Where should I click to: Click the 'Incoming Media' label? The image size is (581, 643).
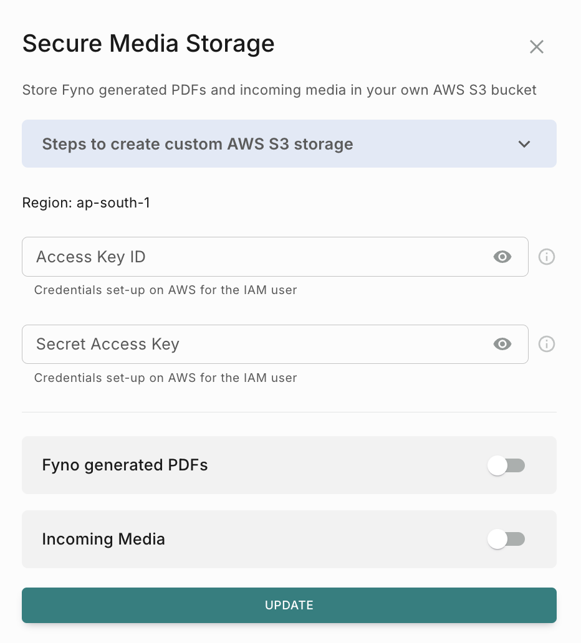[103, 539]
